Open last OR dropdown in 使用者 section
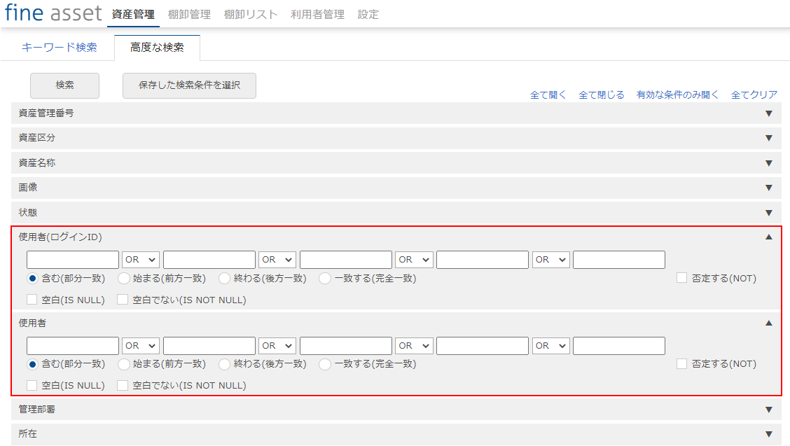 tap(551, 346)
